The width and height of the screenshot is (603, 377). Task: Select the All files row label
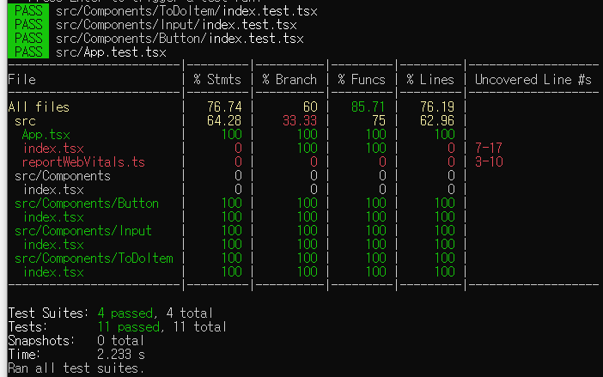39,106
